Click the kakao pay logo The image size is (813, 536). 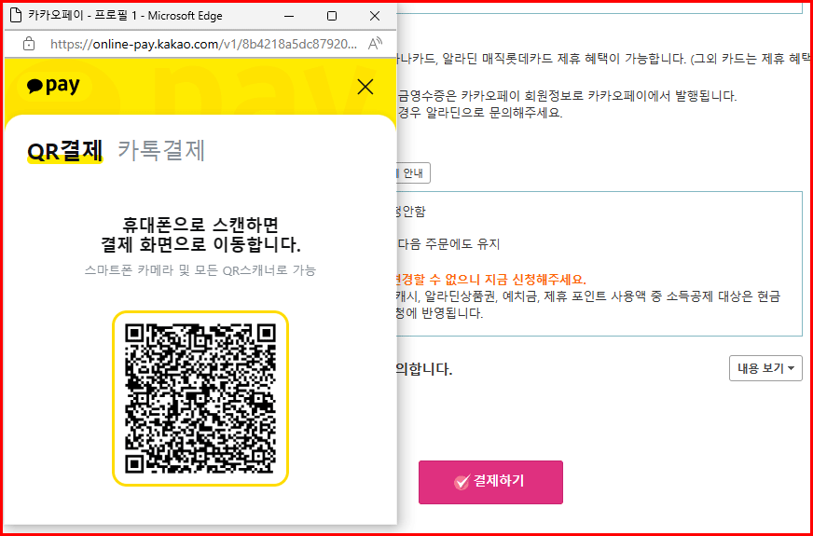coord(53,86)
